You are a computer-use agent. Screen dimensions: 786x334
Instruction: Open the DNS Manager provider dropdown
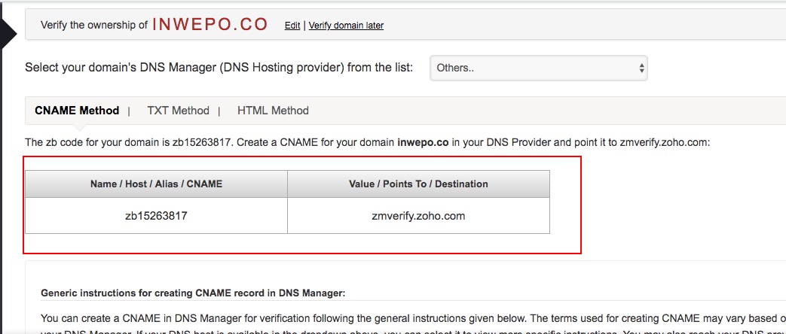click(538, 68)
